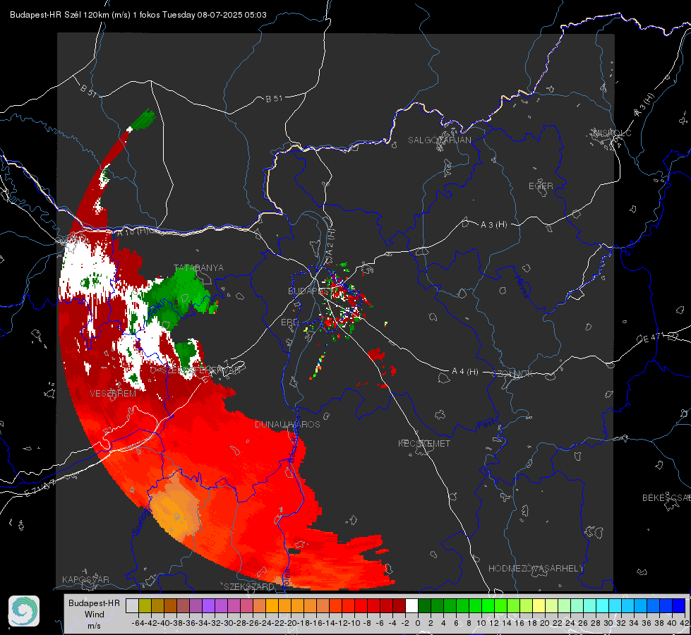Click the SZEKSZÁRD city label

(x=249, y=586)
